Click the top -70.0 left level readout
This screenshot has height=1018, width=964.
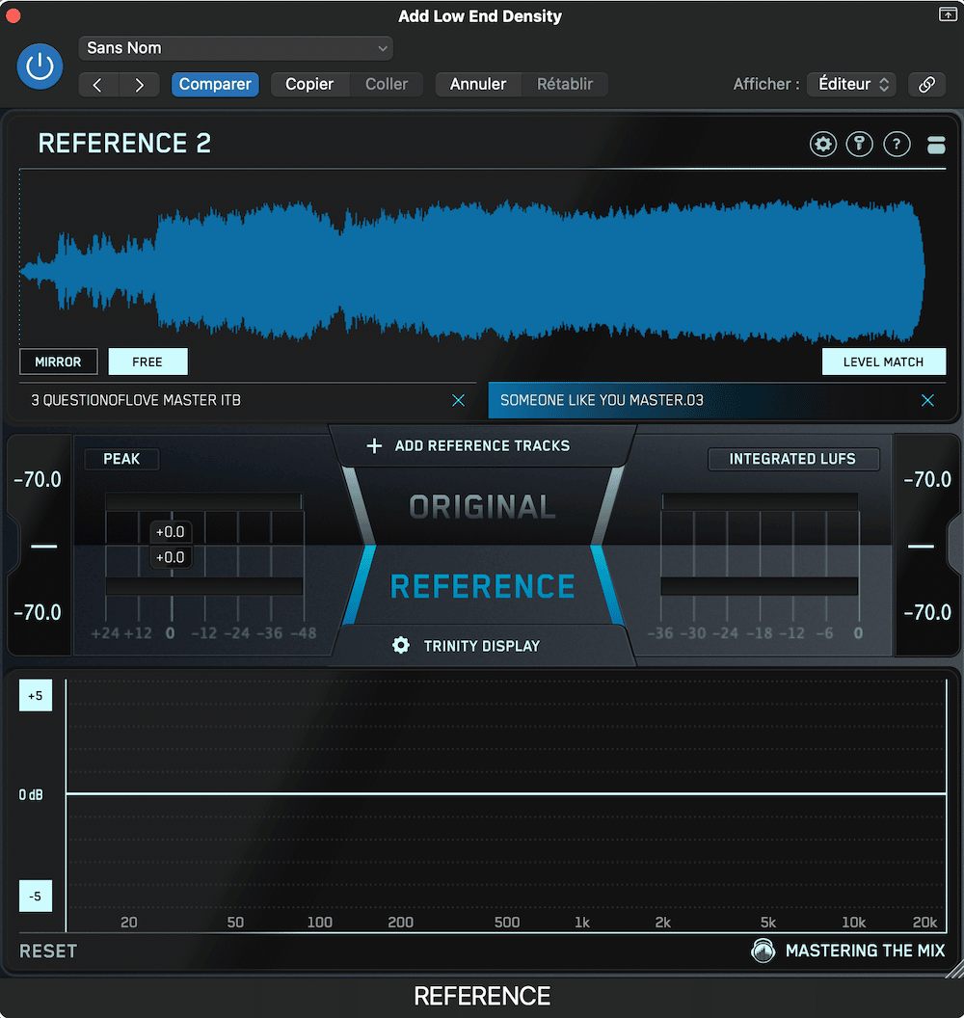(38, 480)
